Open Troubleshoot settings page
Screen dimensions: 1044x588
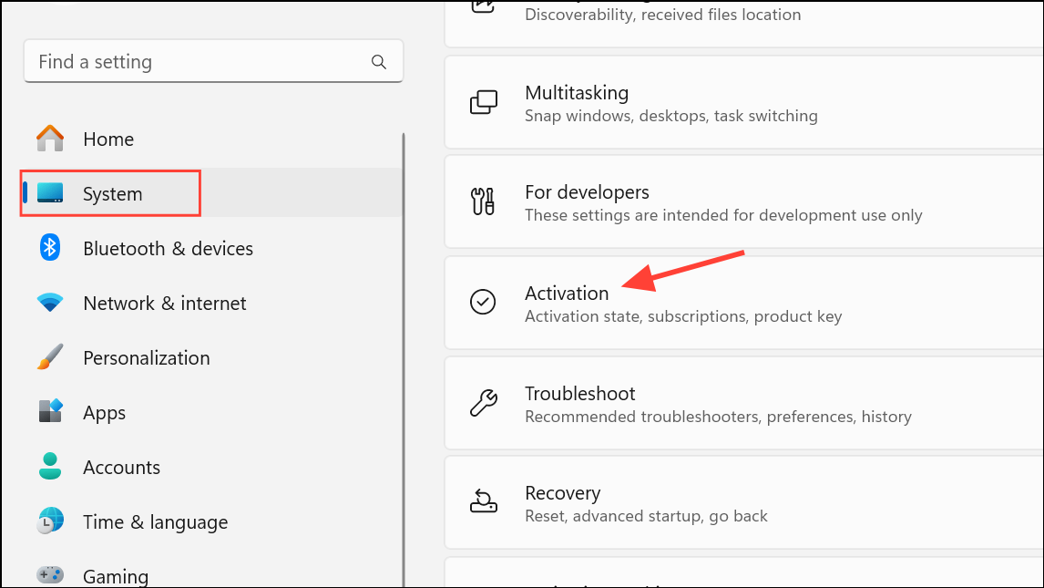[580, 394]
